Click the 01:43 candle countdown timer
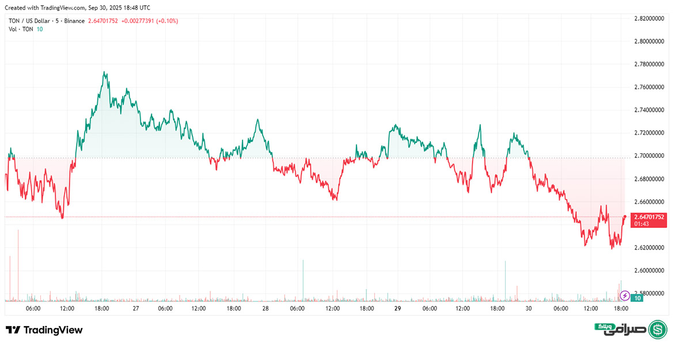This screenshot has width=675, height=344. click(642, 224)
